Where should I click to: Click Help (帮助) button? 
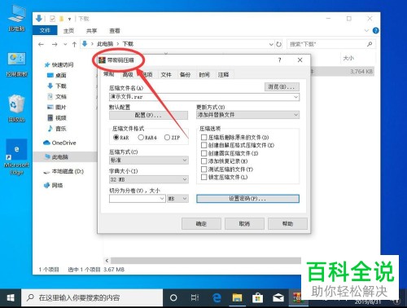287,224
